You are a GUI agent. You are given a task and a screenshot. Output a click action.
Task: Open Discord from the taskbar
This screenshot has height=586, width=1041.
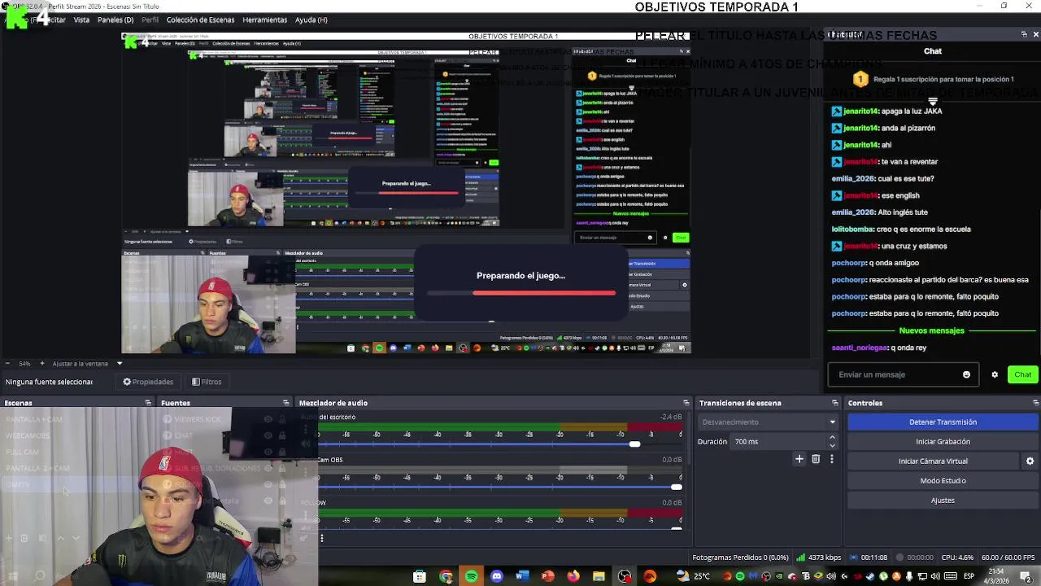497,576
